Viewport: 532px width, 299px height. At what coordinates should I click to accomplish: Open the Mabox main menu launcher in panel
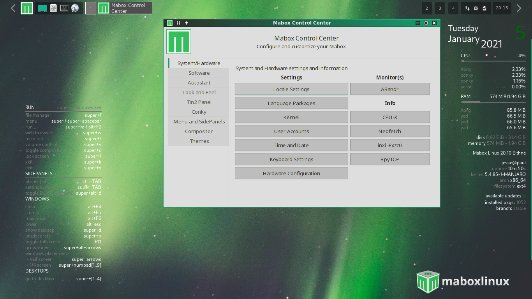pos(27,8)
